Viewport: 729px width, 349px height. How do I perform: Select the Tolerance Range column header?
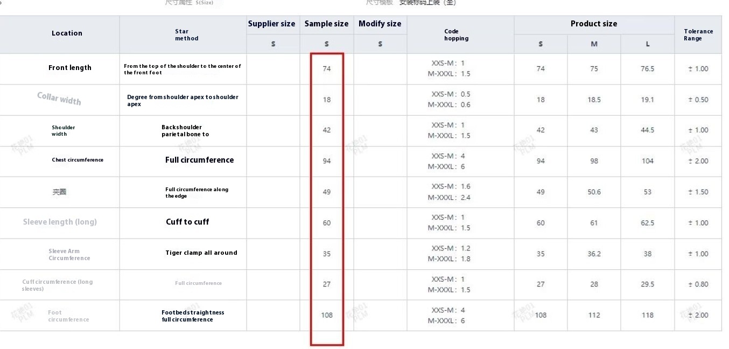point(698,35)
